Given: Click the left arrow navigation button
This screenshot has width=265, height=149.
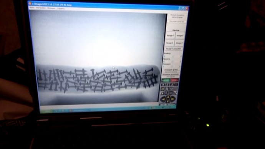Looking at the screenshot, I should point(163,99).
